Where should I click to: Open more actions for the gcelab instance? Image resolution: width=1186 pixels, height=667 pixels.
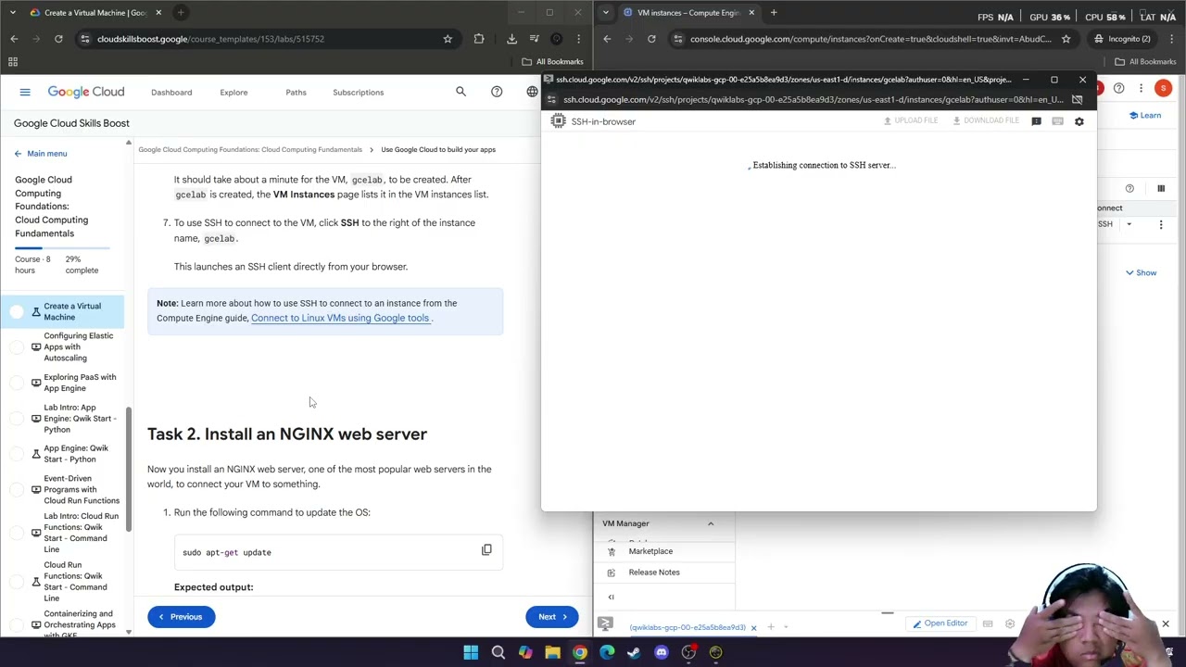1161,224
